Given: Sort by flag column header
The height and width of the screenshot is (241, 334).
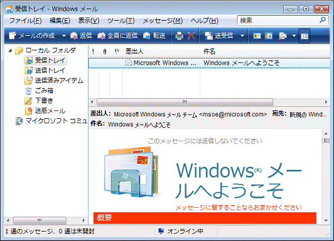Looking at the screenshot, I should tap(116, 51).
